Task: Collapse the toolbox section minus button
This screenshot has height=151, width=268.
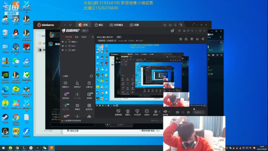Action: [x=91, y=76]
